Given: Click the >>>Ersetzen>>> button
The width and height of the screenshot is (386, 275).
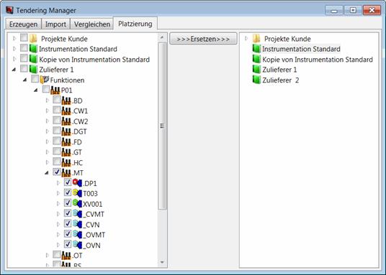Looking at the screenshot, I should (203, 39).
